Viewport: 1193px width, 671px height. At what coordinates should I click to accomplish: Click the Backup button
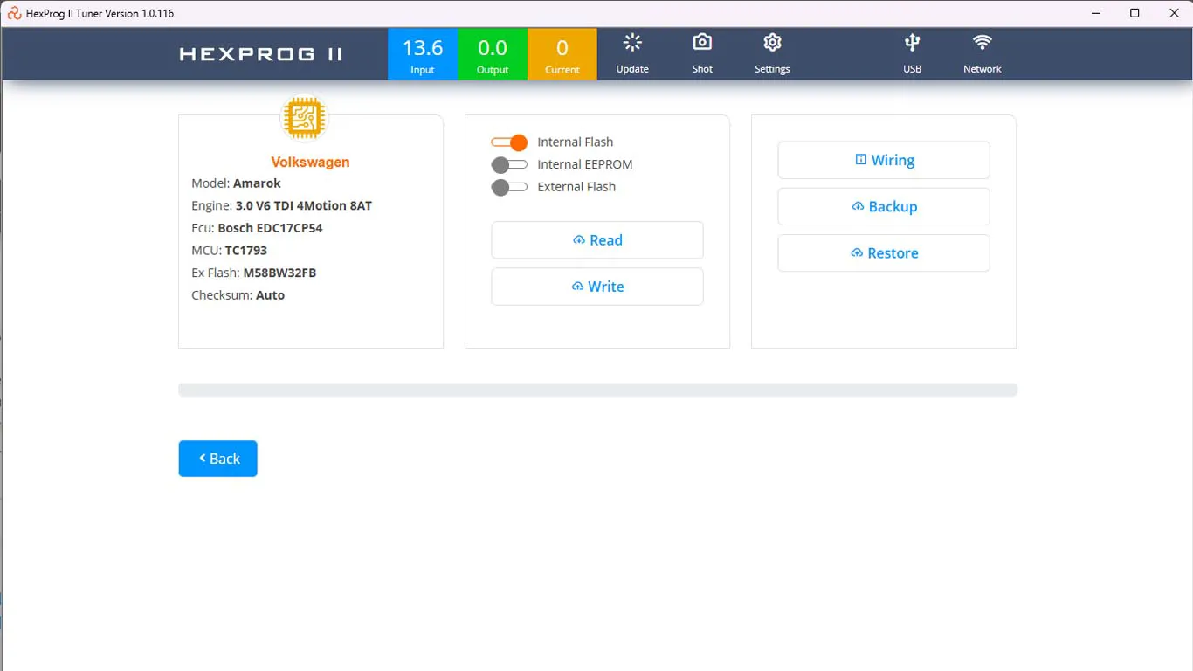pyautogui.click(x=884, y=206)
